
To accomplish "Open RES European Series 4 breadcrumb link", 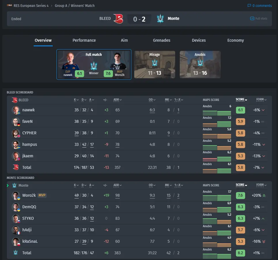I will (31, 6).
